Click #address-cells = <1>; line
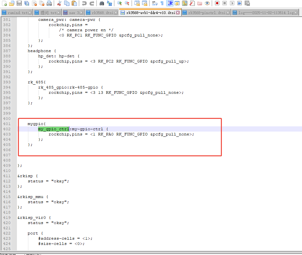Screen dimensions: 302x255 (65, 238)
